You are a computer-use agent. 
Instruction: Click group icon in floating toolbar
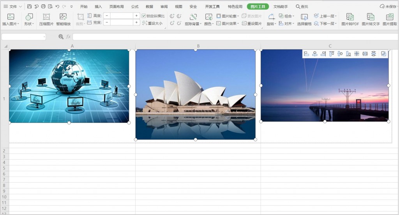[383, 54]
